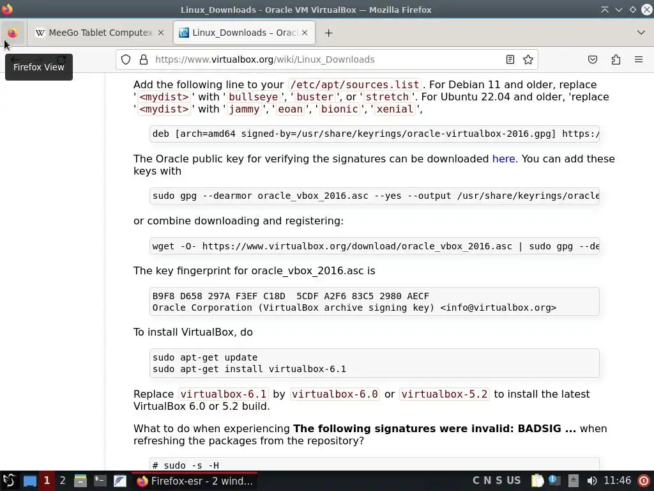Open a new tab with plus button

pyautogui.click(x=329, y=33)
